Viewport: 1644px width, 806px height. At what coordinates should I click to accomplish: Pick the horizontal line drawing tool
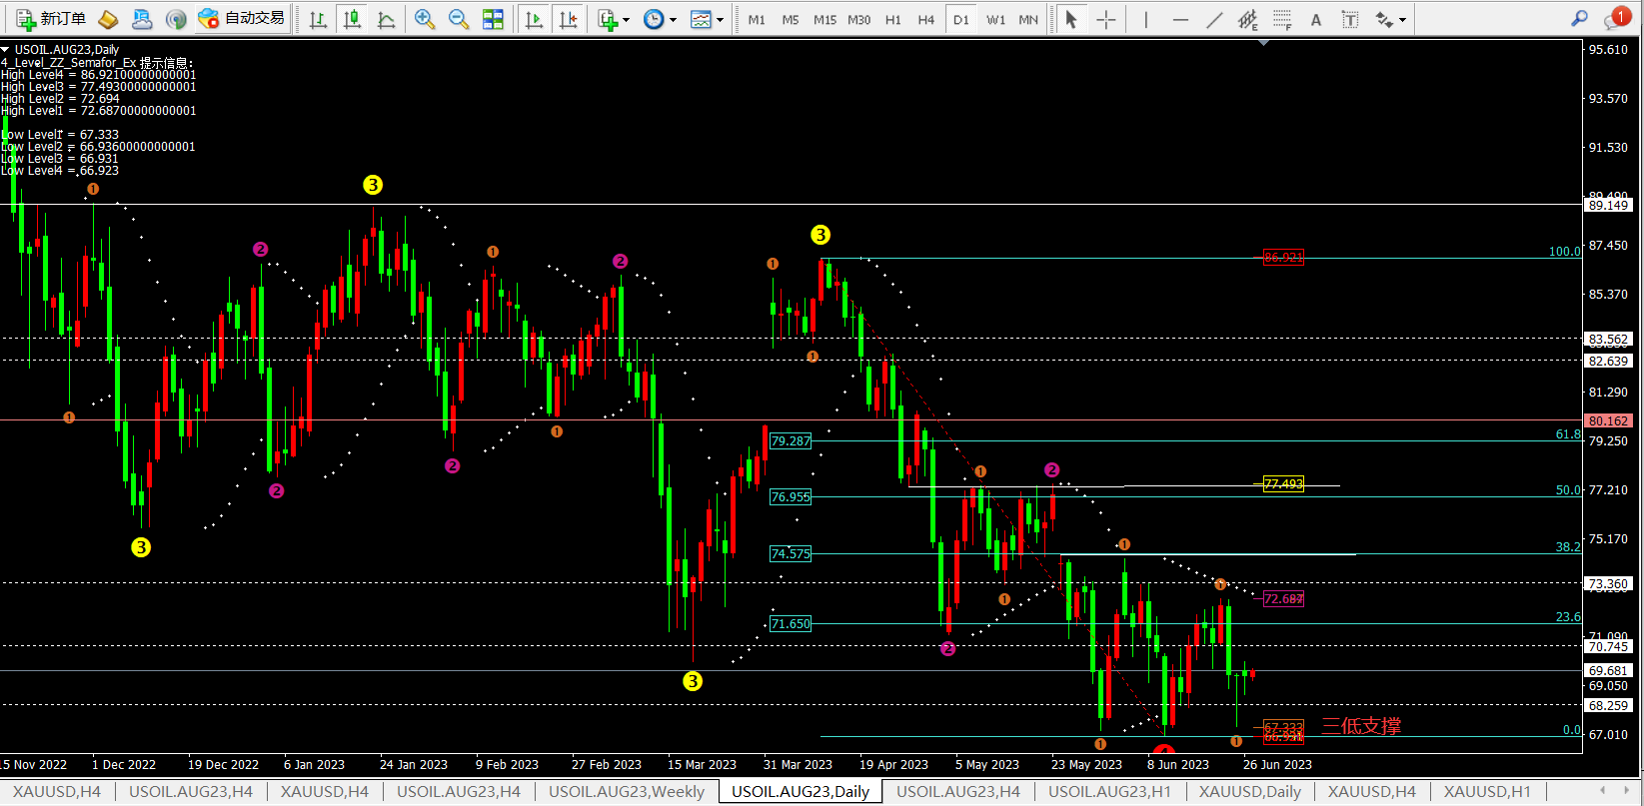(x=1180, y=19)
